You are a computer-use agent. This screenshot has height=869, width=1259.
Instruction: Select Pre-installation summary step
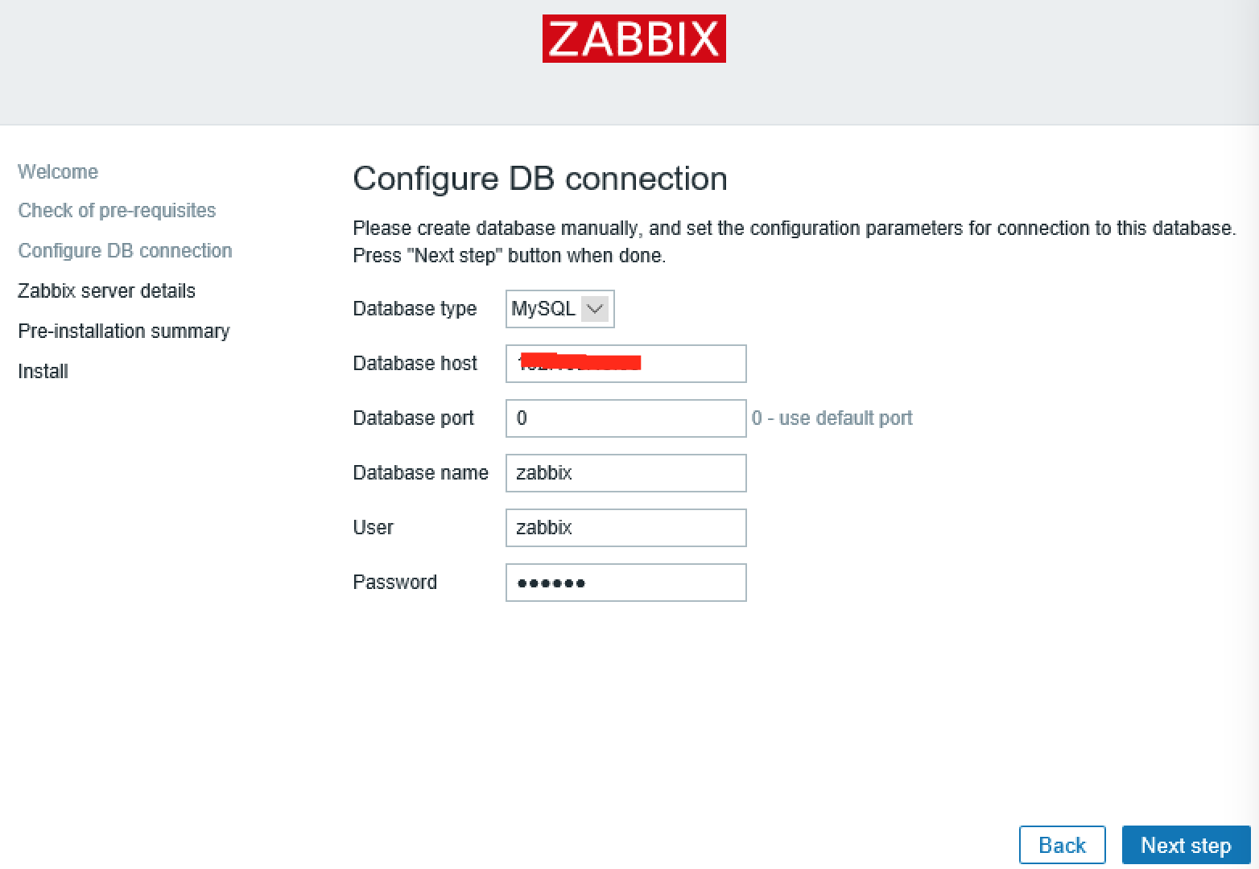pyautogui.click(x=124, y=332)
